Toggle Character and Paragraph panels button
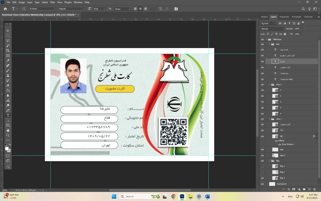This screenshot has height=201, width=321. [x=176, y=9]
